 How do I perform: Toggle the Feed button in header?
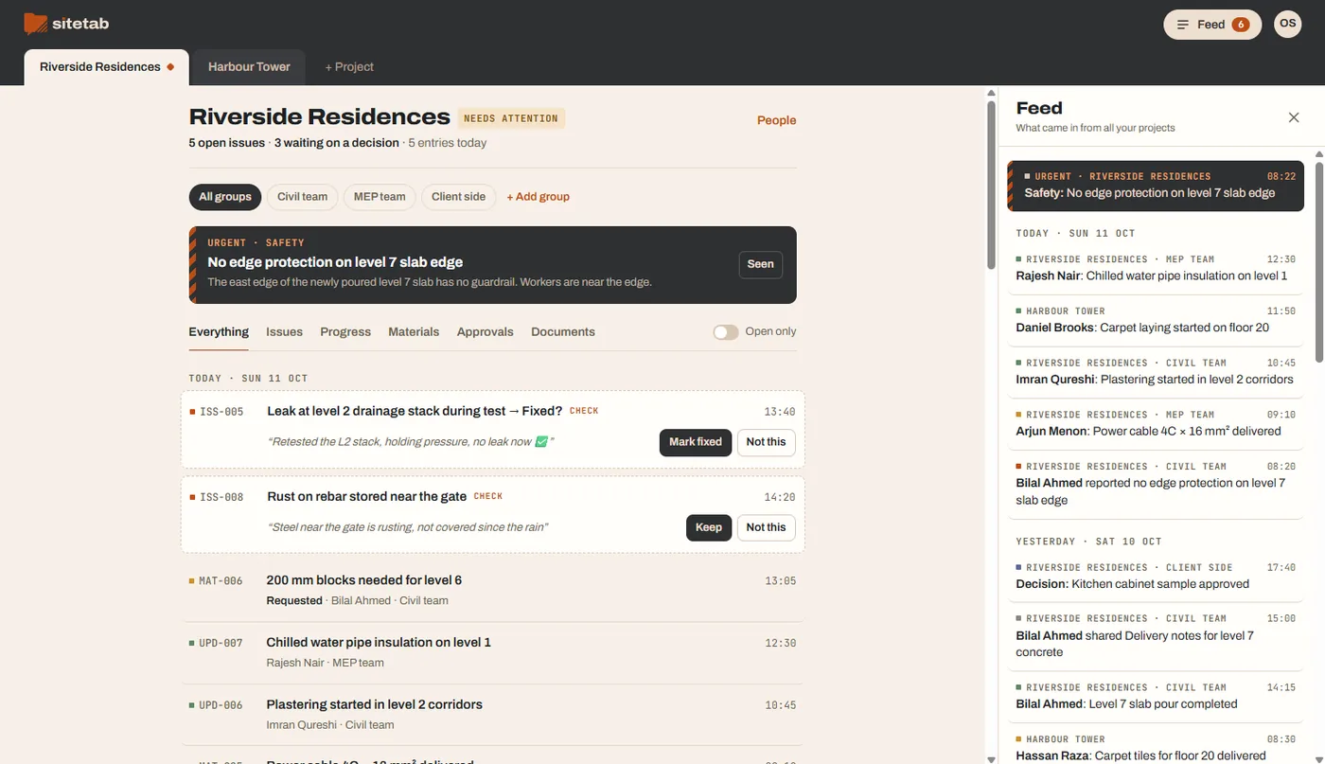[1212, 25]
